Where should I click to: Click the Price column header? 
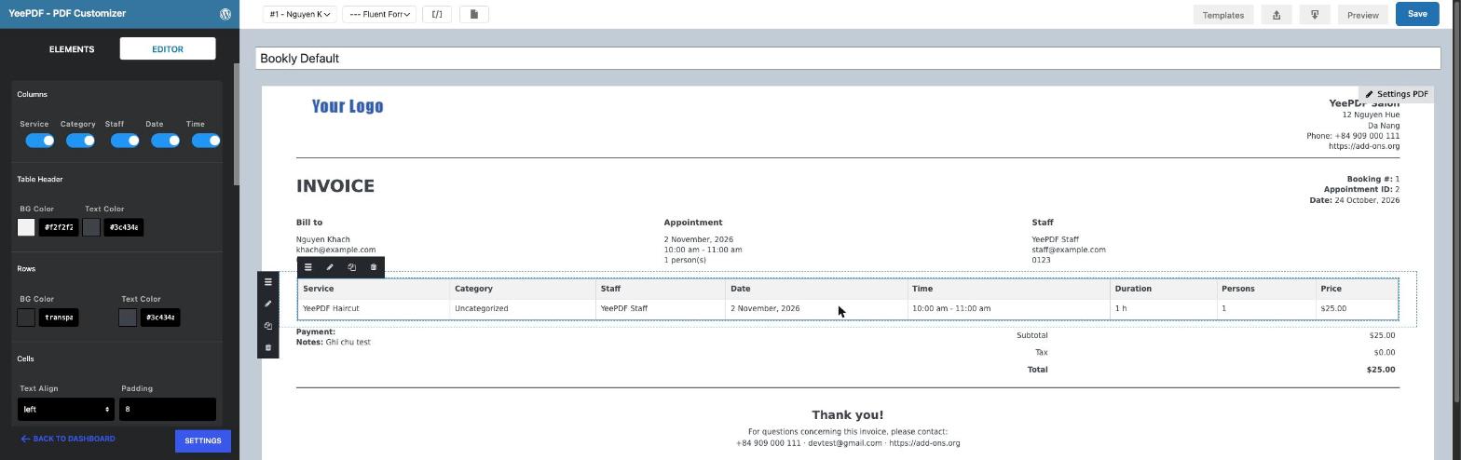point(1357,289)
